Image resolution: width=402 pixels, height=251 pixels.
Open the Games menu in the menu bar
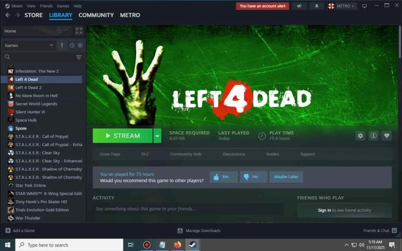click(63, 6)
